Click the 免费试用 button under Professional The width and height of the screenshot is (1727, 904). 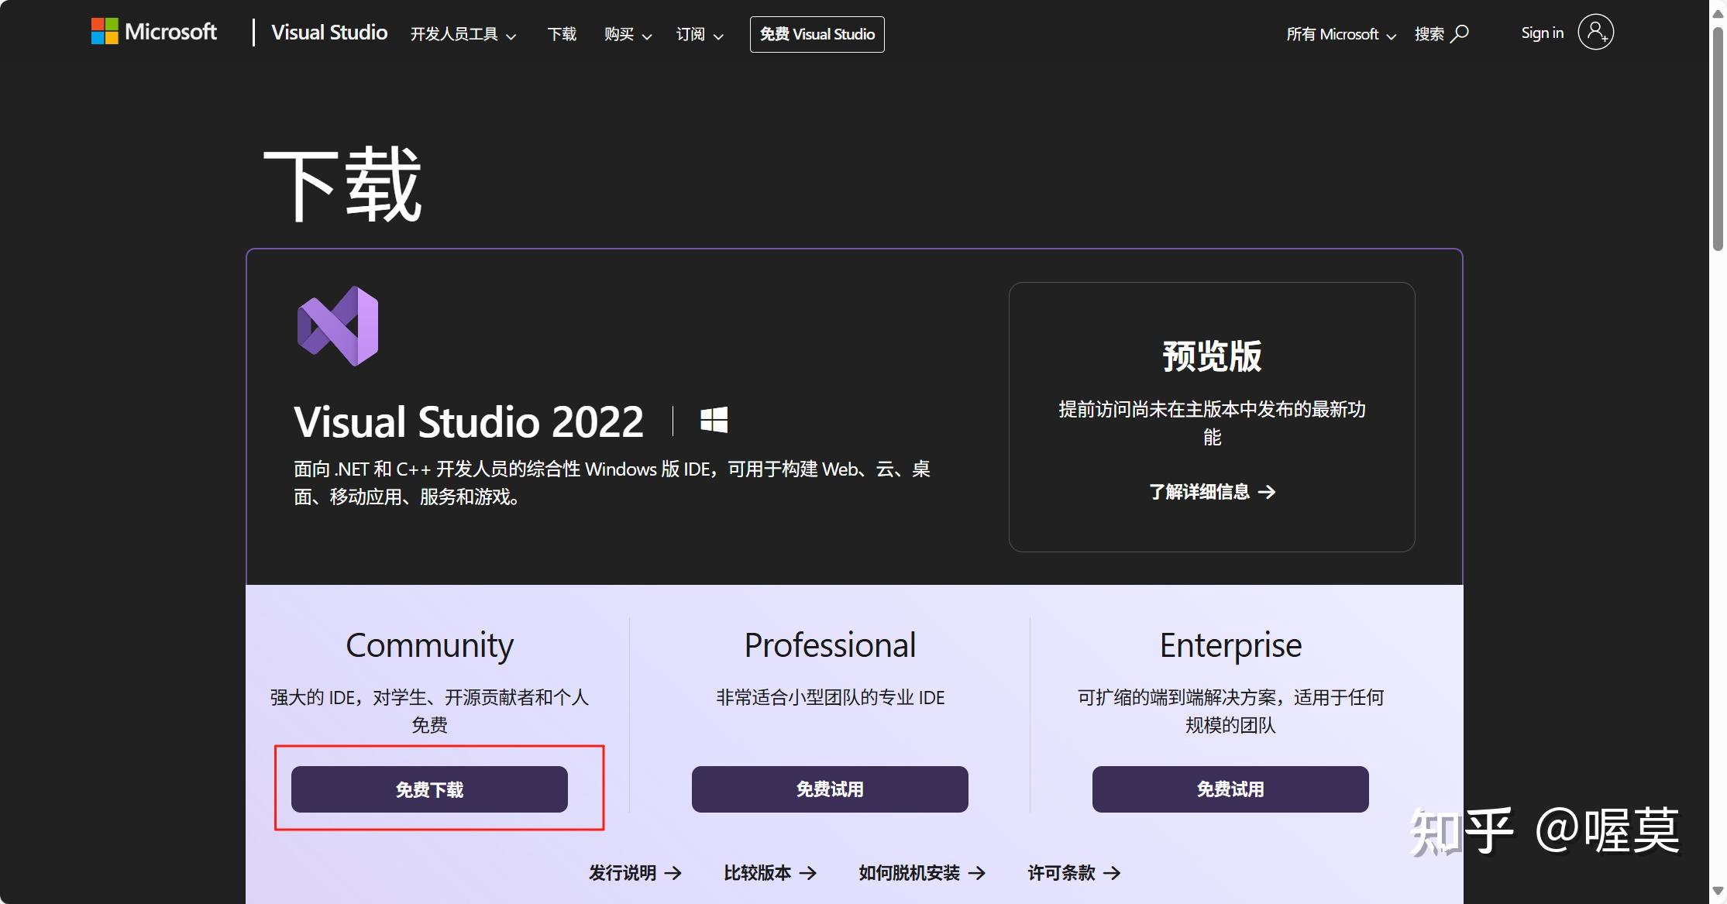pyautogui.click(x=829, y=789)
